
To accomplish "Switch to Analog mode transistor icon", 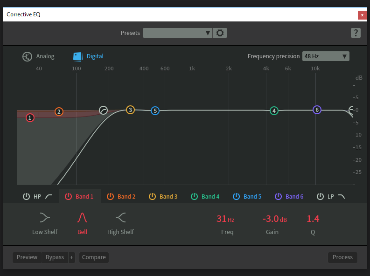I will click(28, 56).
